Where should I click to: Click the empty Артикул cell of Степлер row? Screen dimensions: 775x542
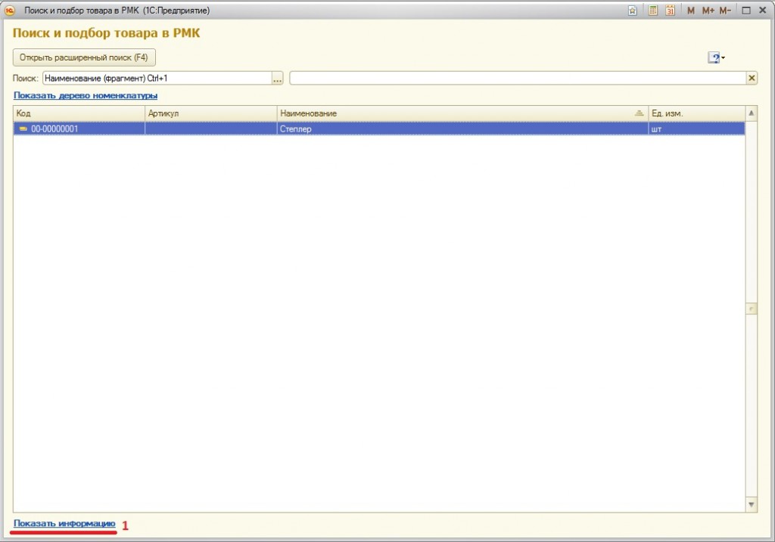[x=211, y=129]
